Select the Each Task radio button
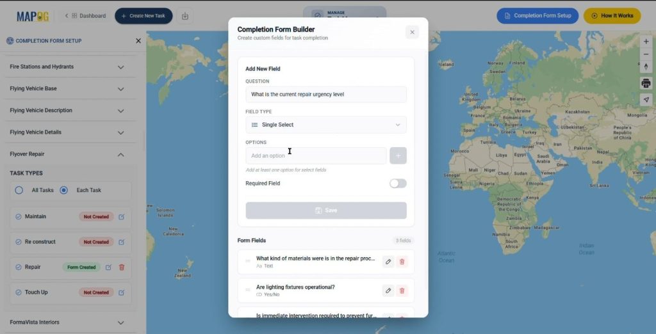Screen dimensions: 656x334 pyautogui.click(x=63, y=190)
